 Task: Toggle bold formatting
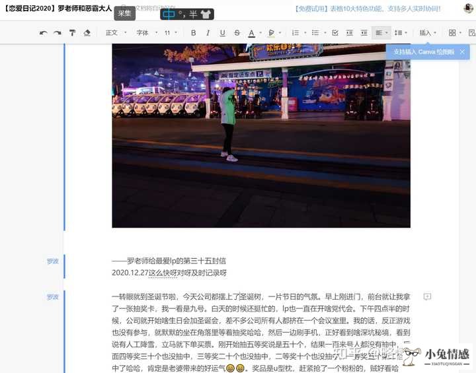193,33
